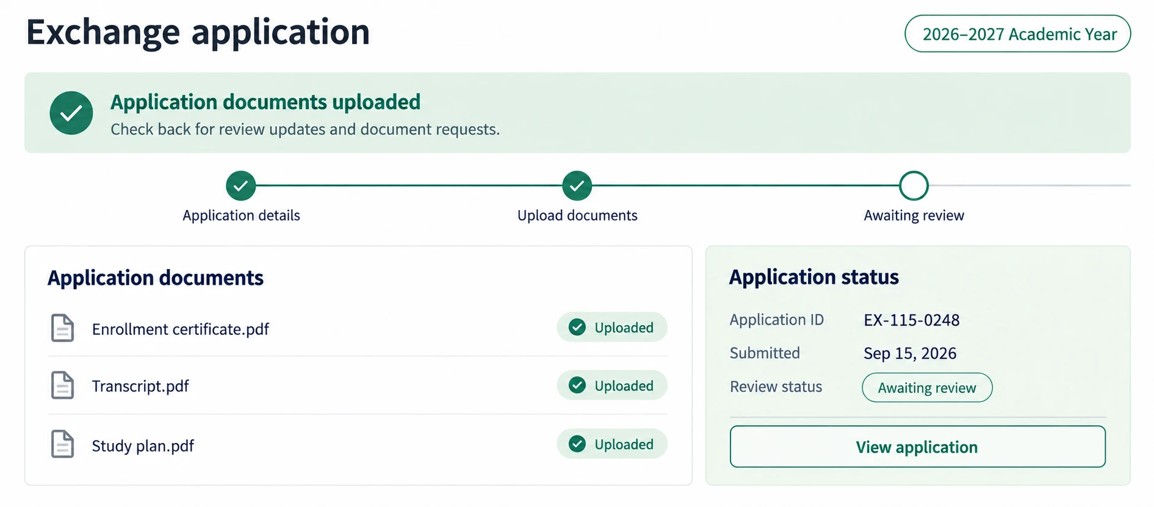Click the Exchange application page title

coord(198,32)
